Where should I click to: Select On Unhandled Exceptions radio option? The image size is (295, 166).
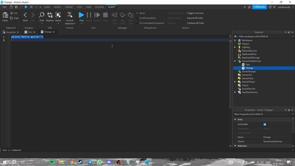tap(137, 23)
